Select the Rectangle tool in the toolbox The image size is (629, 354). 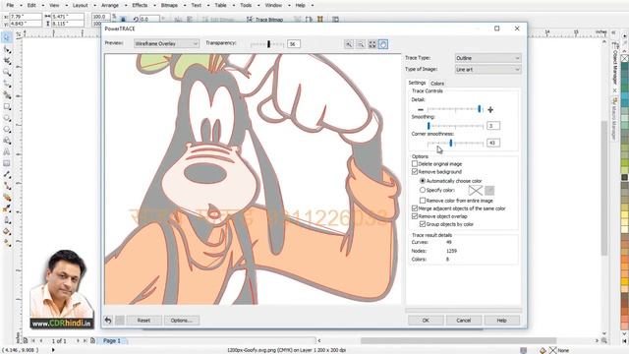[7, 107]
